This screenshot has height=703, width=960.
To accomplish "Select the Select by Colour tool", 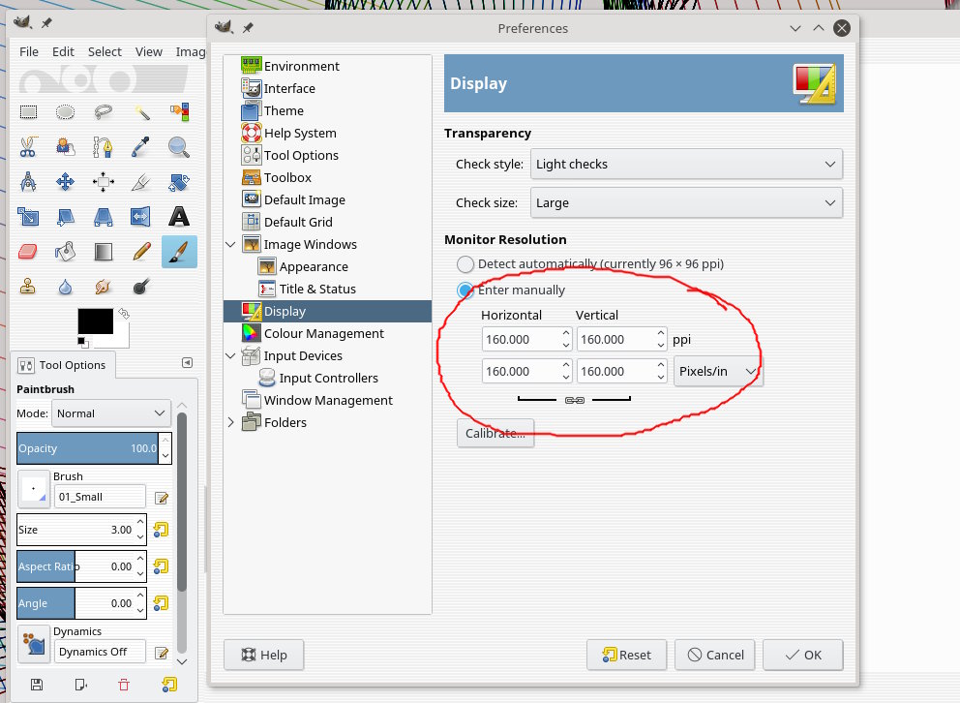I will [179, 112].
